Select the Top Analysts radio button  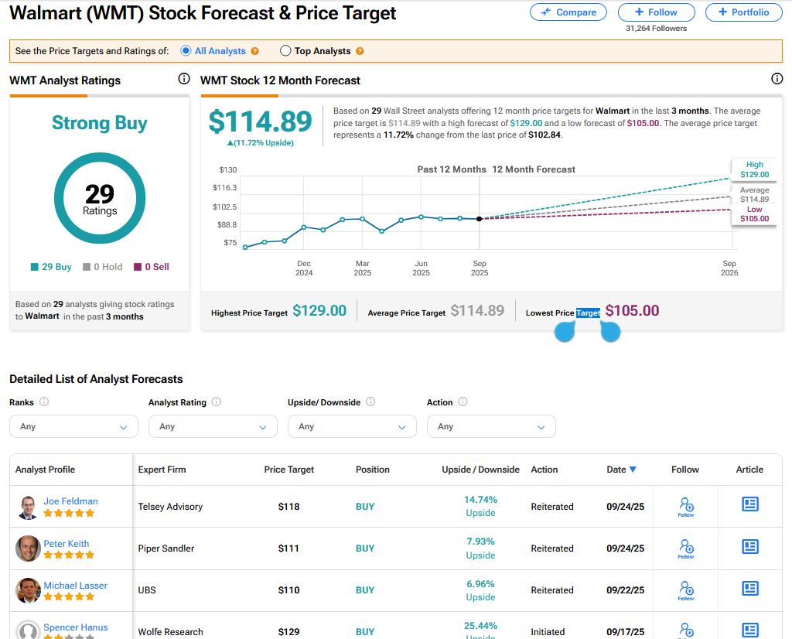pyautogui.click(x=285, y=51)
